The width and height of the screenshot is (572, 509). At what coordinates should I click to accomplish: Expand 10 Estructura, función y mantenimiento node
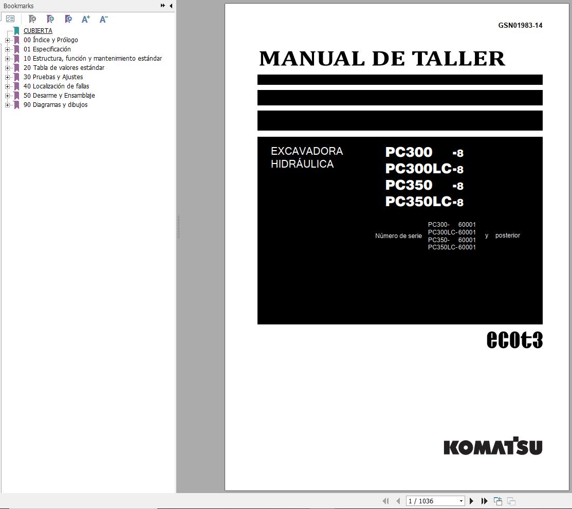coord(7,59)
